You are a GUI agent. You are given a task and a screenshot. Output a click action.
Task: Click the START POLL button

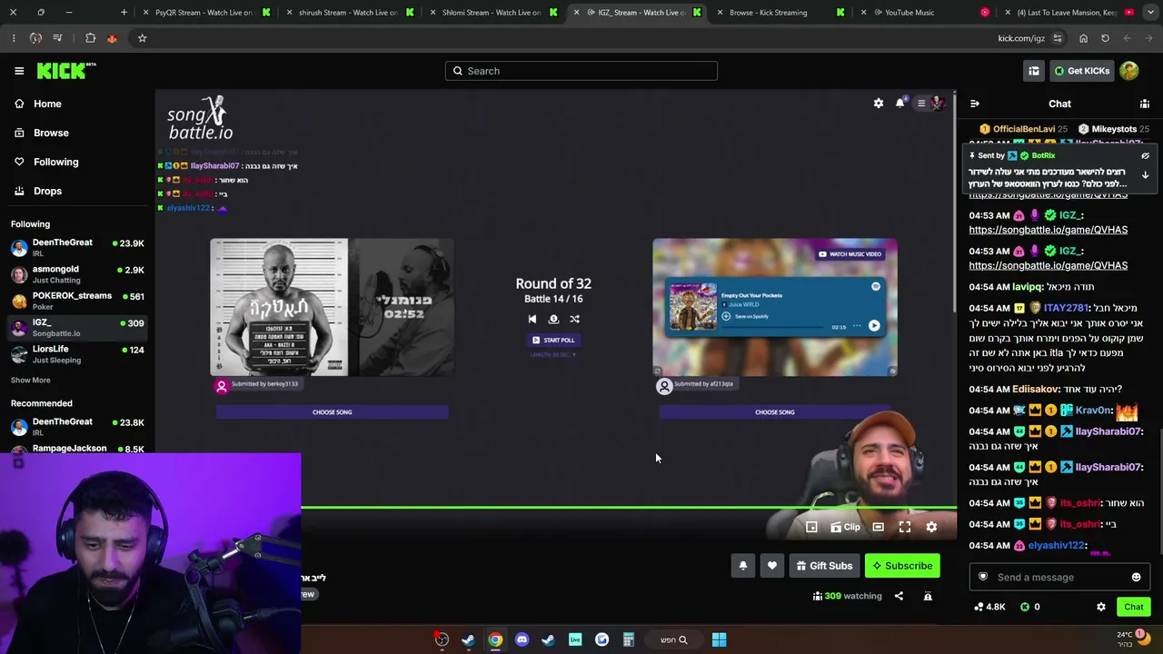(553, 340)
